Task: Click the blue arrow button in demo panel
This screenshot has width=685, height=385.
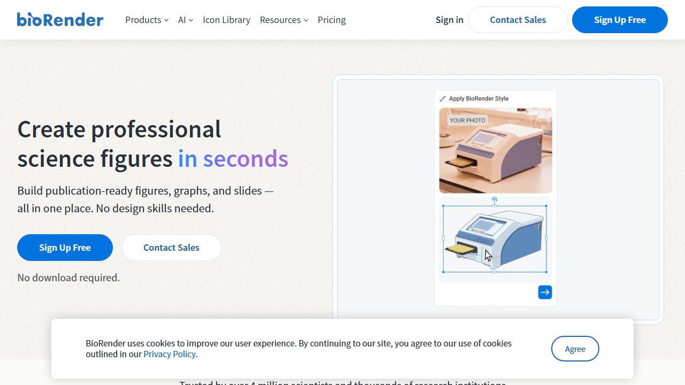Action: [545, 292]
